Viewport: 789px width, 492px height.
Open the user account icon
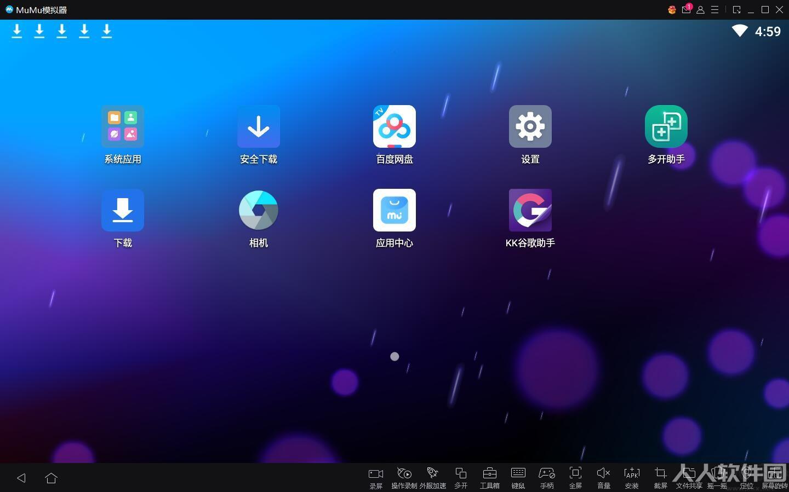click(x=700, y=10)
